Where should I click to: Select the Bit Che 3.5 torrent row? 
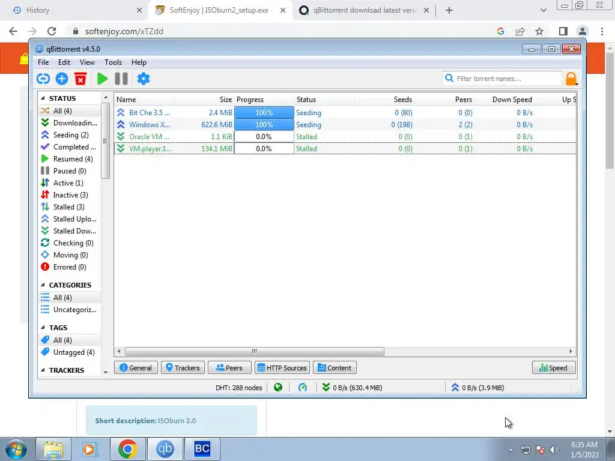[x=345, y=112]
